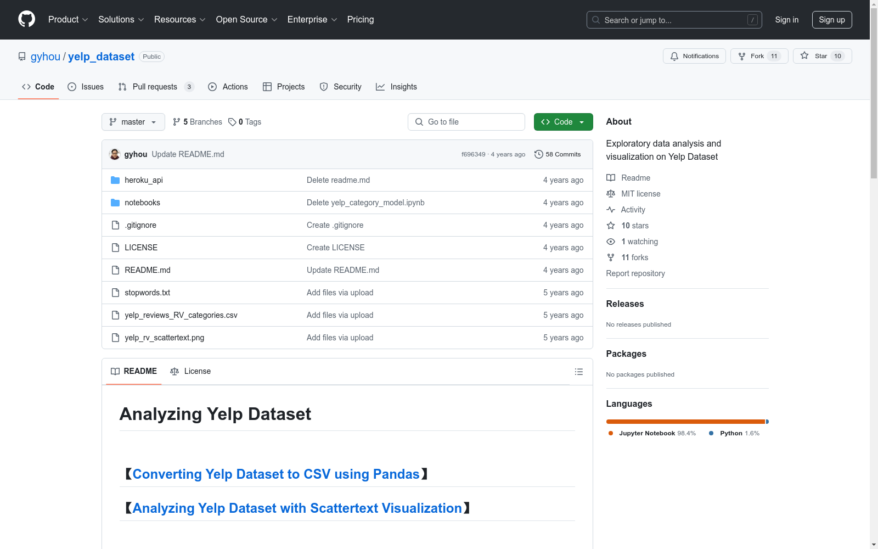Click the yelp_rv_scattertext.png file icon
The width and height of the screenshot is (878, 549).
(115, 338)
